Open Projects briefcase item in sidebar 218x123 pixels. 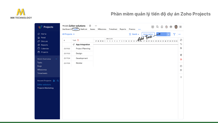pyautogui.click(x=43, y=52)
